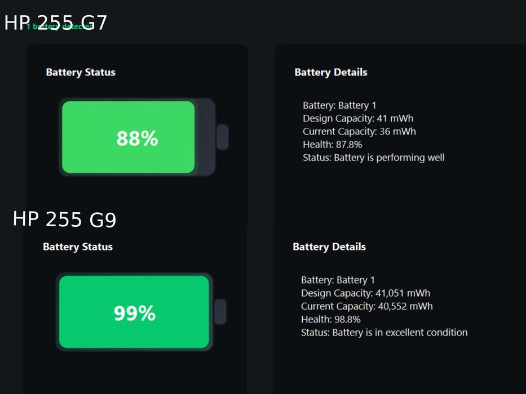Click Battery Details heading in G9 panel
Viewport: 526px width, 394px height.
(x=329, y=247)
